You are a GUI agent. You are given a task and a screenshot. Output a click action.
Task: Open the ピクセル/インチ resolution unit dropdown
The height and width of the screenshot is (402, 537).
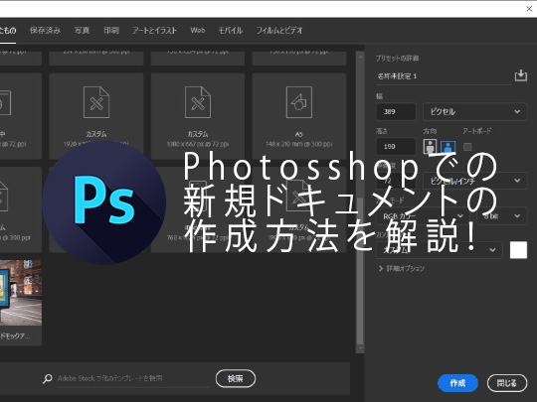click(x=474, y=181)
